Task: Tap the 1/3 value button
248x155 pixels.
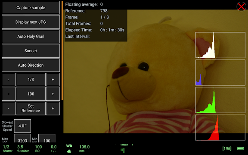Action: [x=31, y=79]
